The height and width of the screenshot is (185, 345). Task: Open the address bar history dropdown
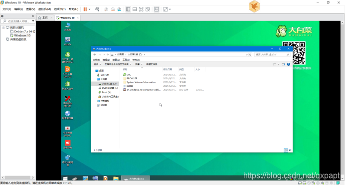coord(246,54)
